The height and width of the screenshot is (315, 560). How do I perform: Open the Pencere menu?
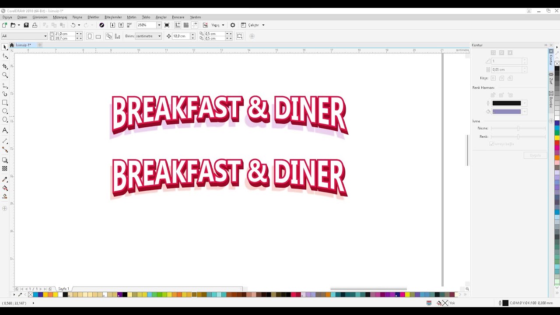click(178, 17)
